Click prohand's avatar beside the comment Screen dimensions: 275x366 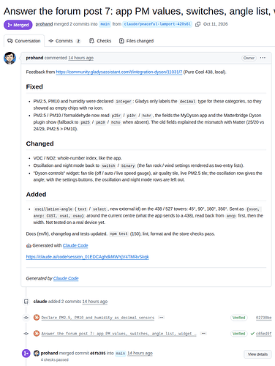pos(10,58)
